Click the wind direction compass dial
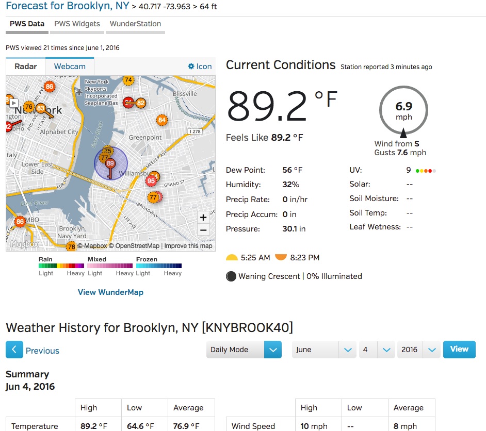The width and height of the screenshot is (486, 431). click(403, 110)
